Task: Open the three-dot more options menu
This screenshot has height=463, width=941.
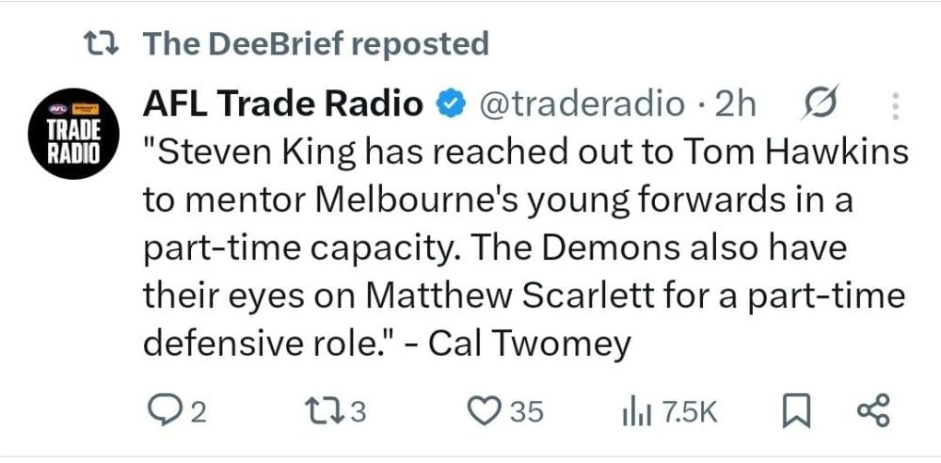Action: click(894, 105)
